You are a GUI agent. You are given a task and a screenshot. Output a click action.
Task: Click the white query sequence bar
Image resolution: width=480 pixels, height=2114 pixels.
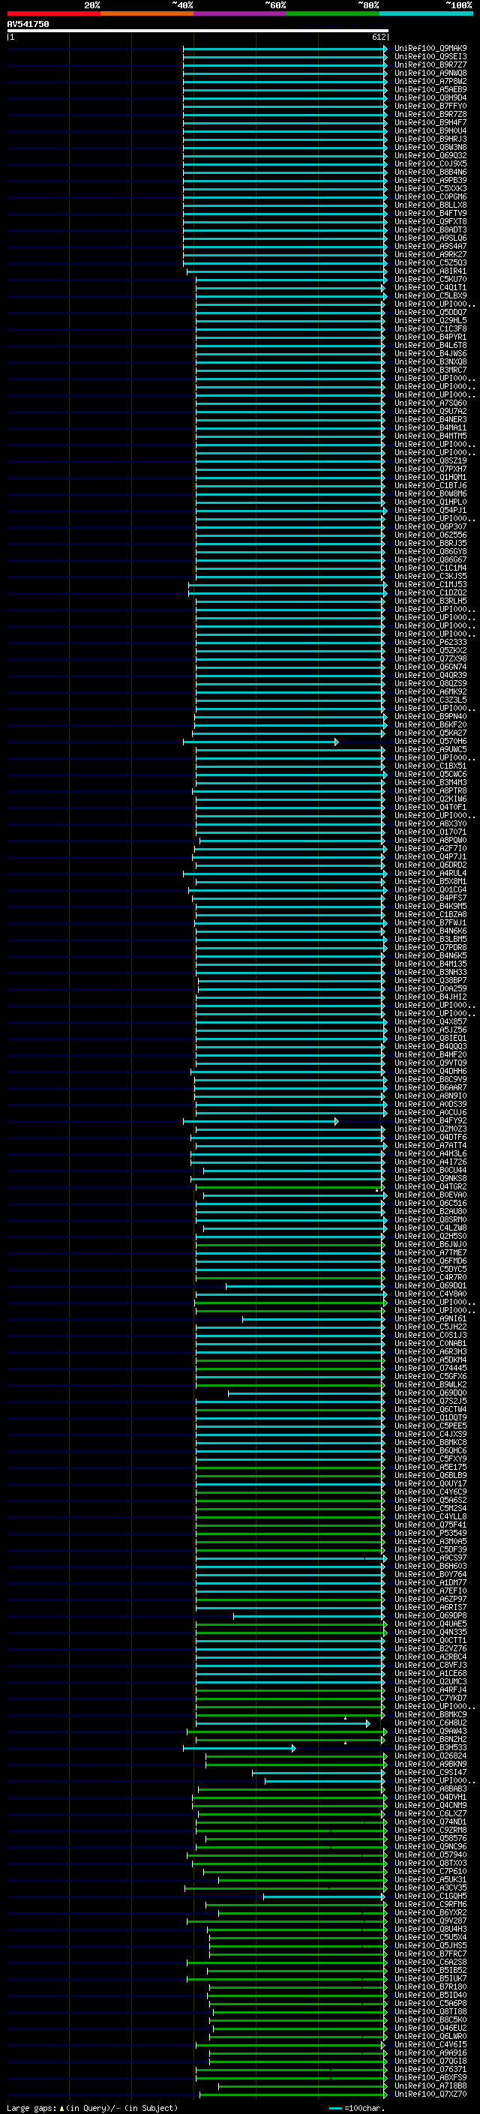point(197,30)
